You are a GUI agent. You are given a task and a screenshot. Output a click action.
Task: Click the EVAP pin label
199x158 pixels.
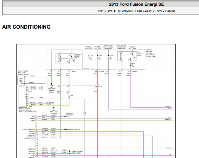click(x=33, y=155)
